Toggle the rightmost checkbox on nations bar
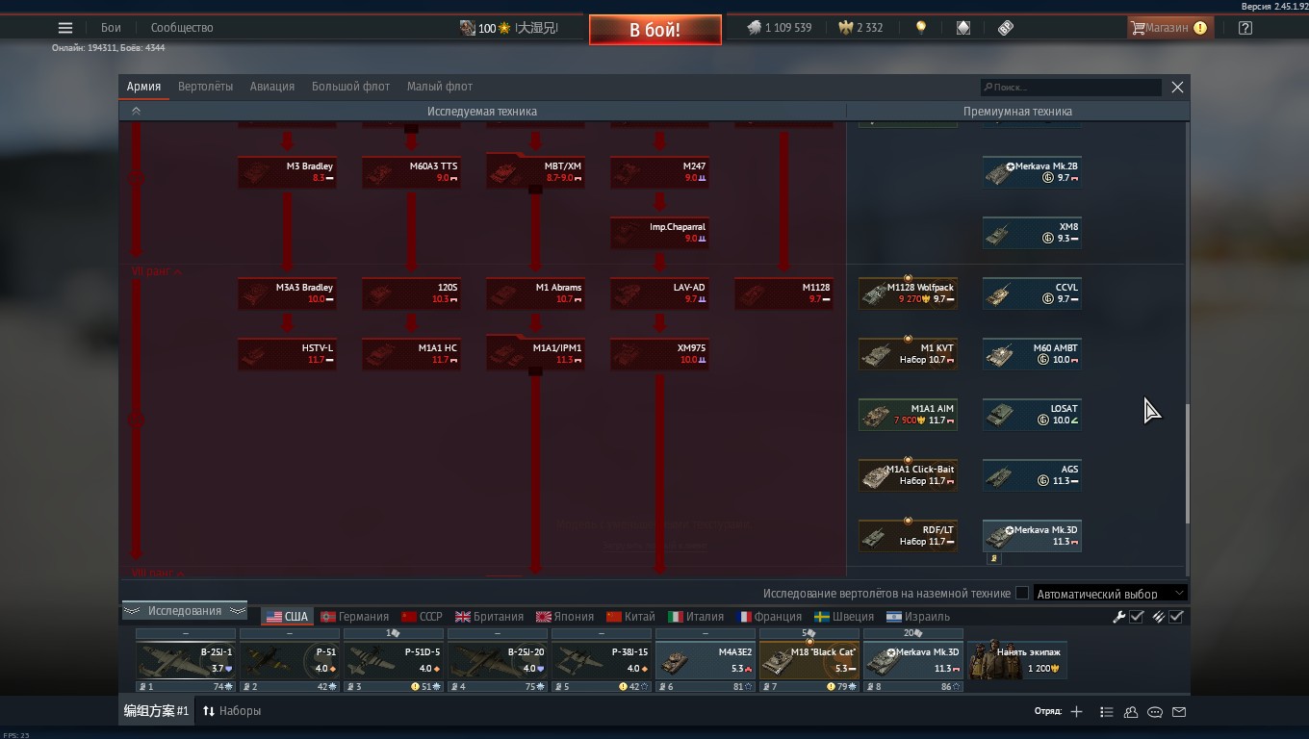 1176,617
